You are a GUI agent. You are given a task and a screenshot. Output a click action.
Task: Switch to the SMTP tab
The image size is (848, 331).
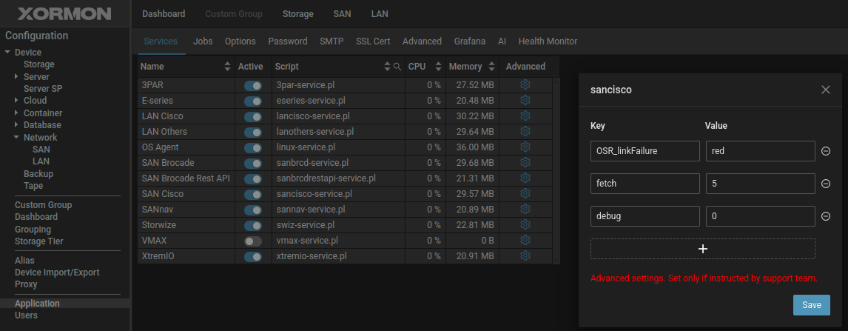click(x=332, y=41)
